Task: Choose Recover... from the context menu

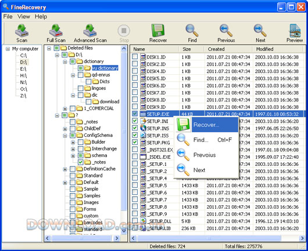Action: [206, 125]
